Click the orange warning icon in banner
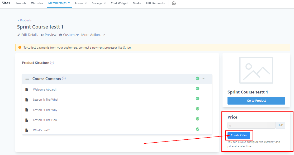The height and width of the screenshot is (155, 294). pos(20,48)
